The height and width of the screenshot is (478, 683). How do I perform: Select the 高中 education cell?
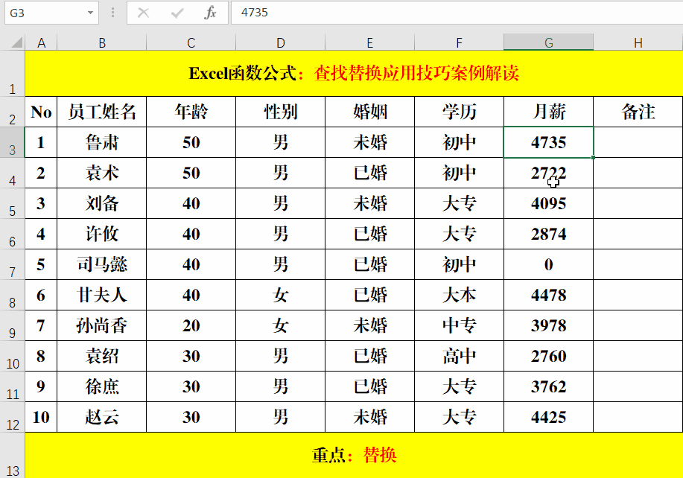[x=459, y=356]
